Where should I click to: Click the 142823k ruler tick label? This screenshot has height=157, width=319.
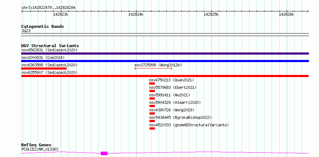point(61,14)
